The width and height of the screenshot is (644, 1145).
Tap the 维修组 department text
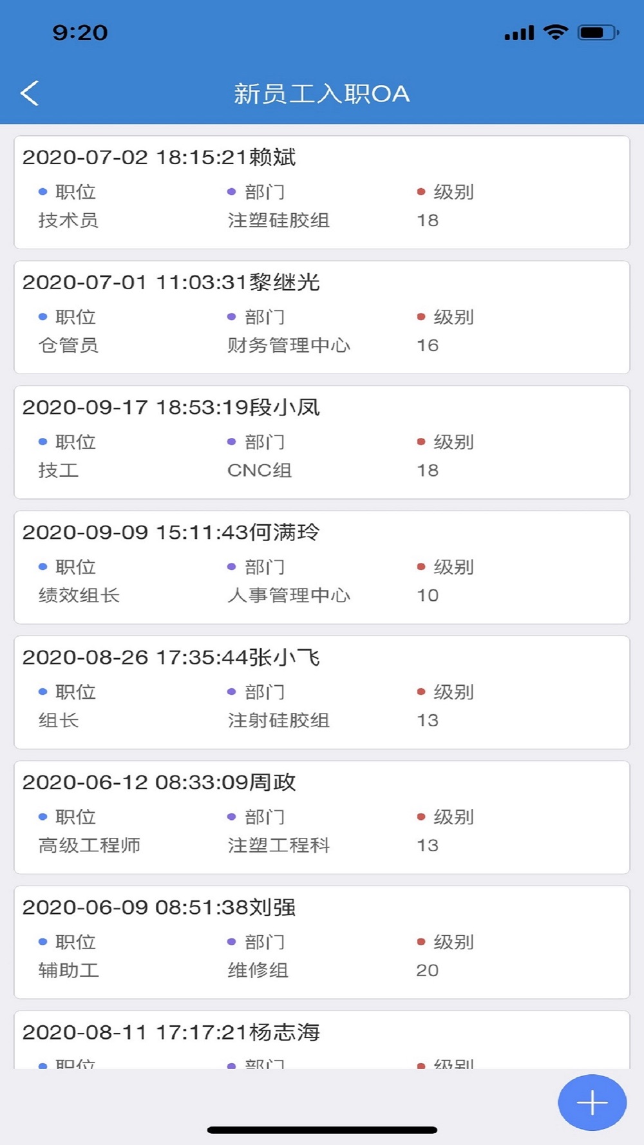click(258, 970)
